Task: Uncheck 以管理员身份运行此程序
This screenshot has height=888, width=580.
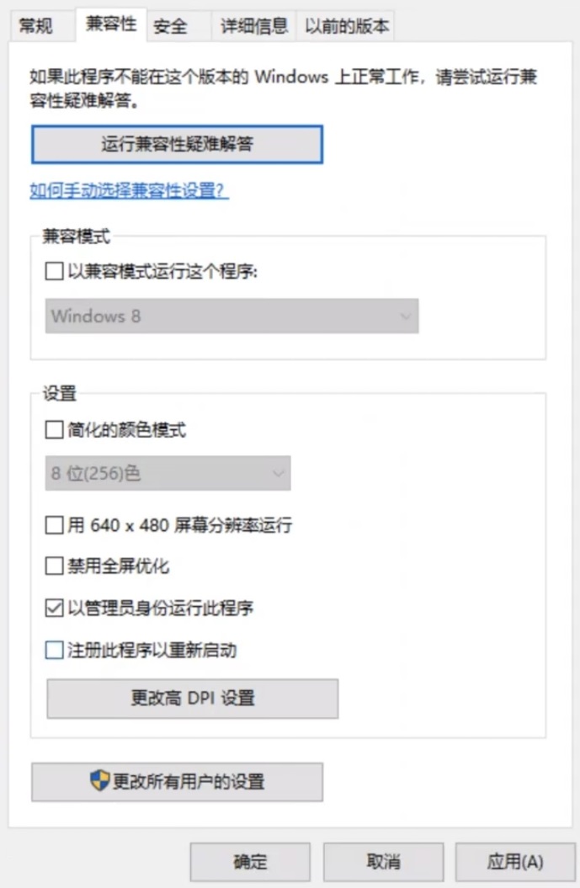Action: coord(54,608)
